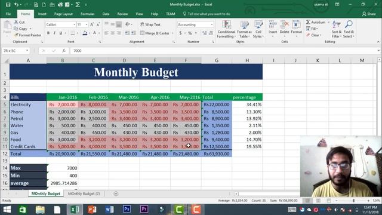Viewport: 382px width, 215px height.
Task: Align text left
Action: [x=106, y=33]
